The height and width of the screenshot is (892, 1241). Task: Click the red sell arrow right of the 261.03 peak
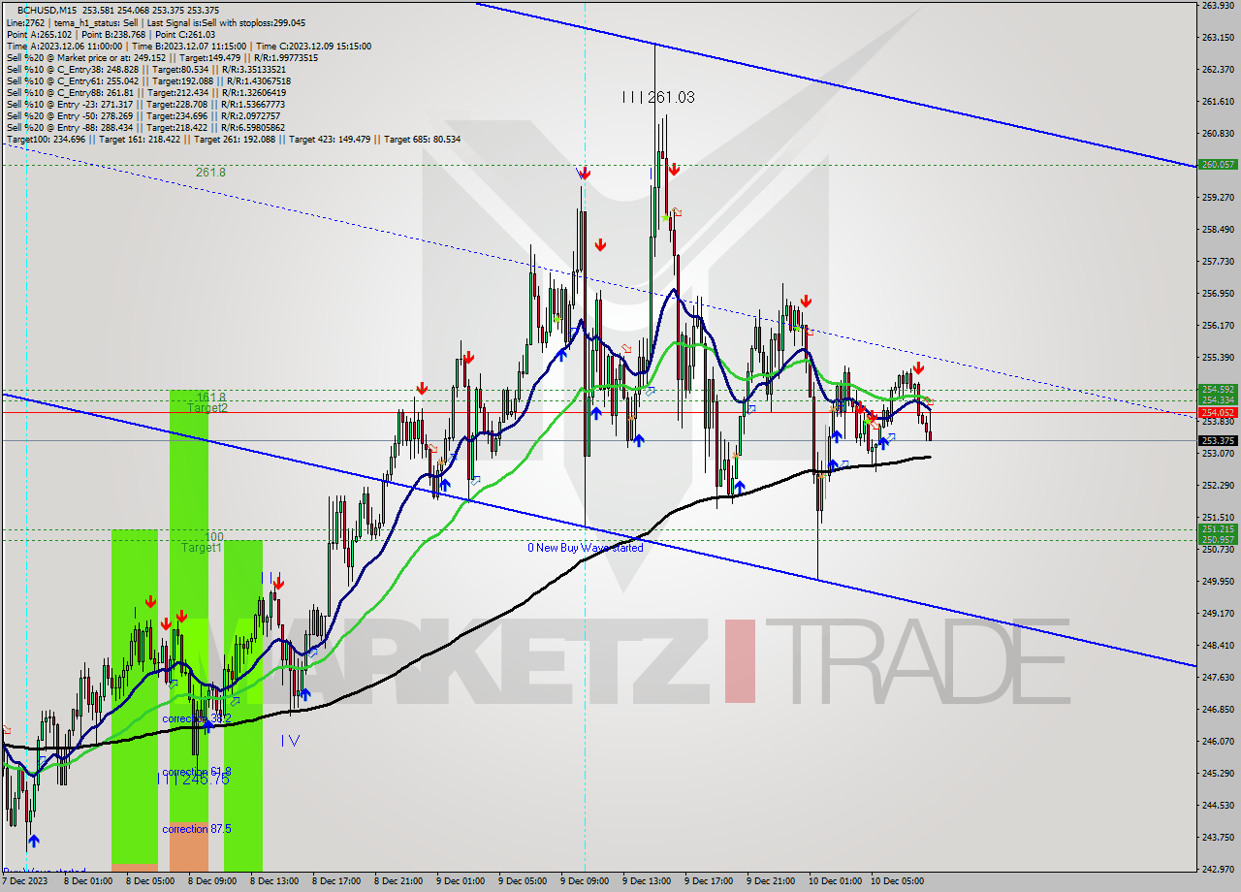click(674, 170)
